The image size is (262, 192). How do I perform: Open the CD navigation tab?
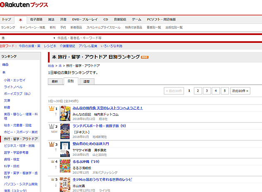pos(106,20)
